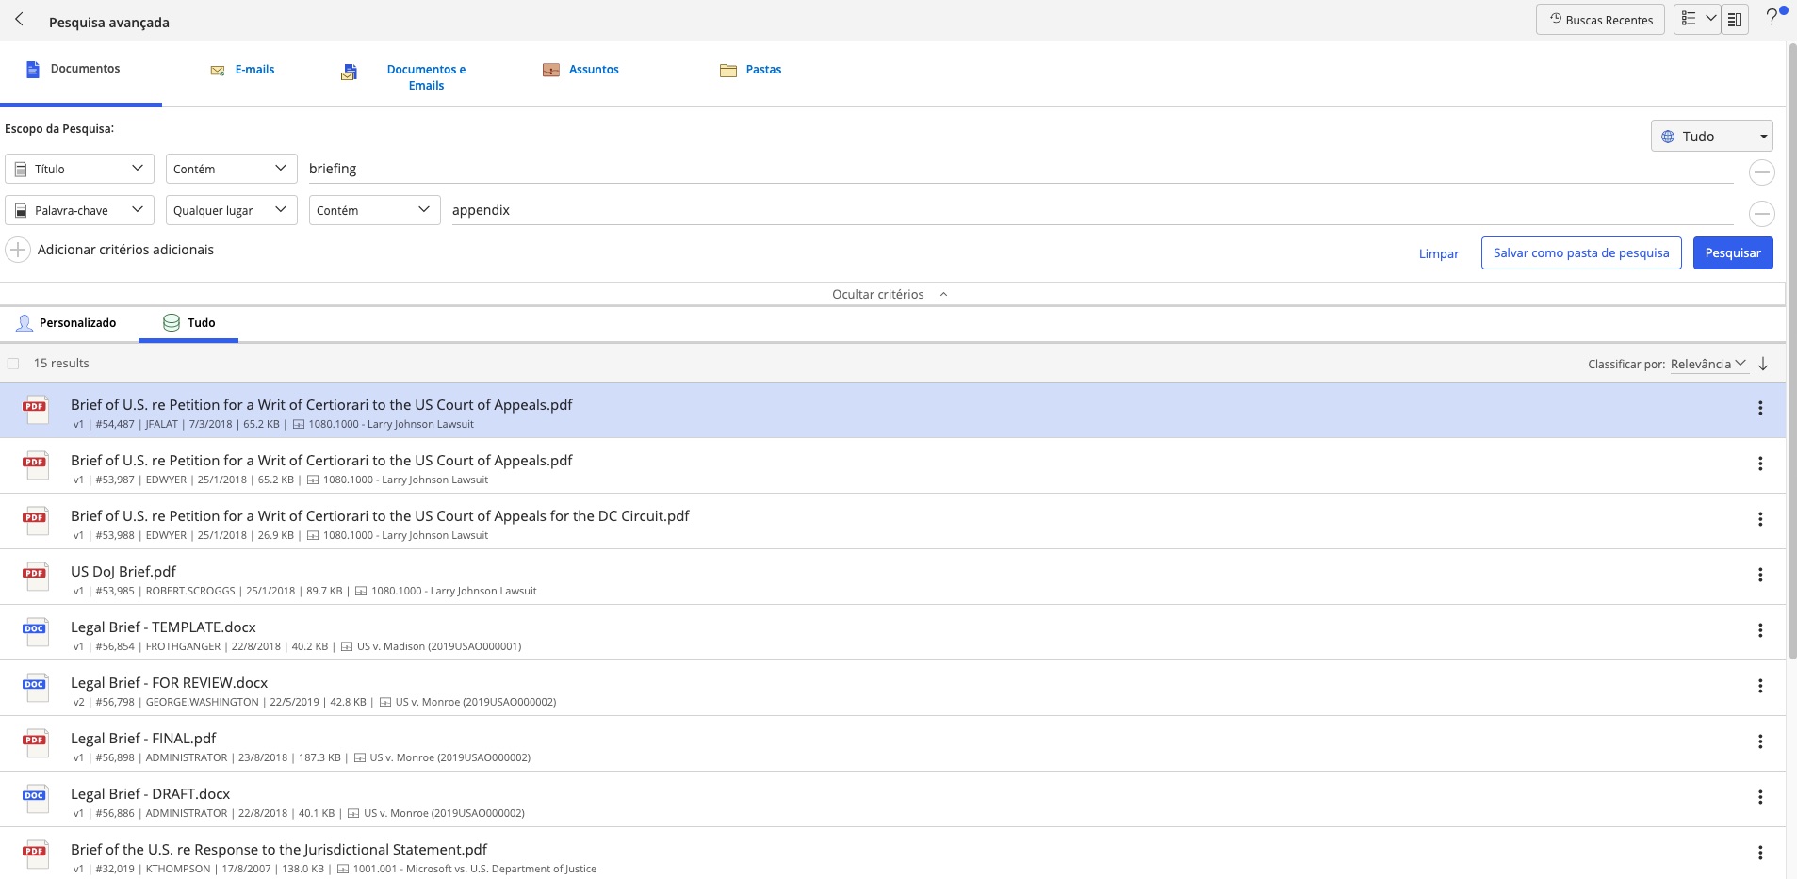Open the Qualquer lugar dropdown
The width and height of the screenshot is (1797, 879).
pos(231,210)
